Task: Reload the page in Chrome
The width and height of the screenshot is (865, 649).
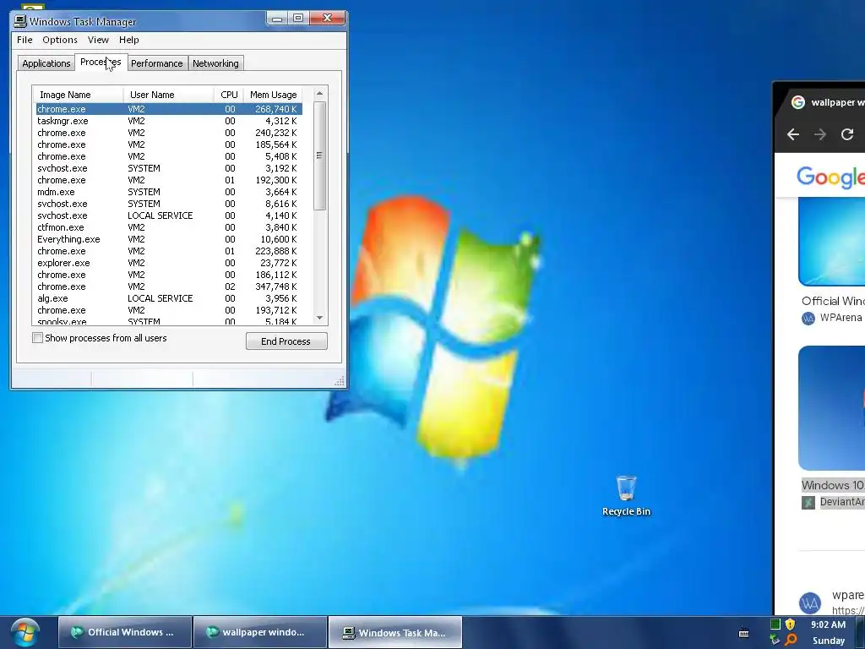Action: 847,134
